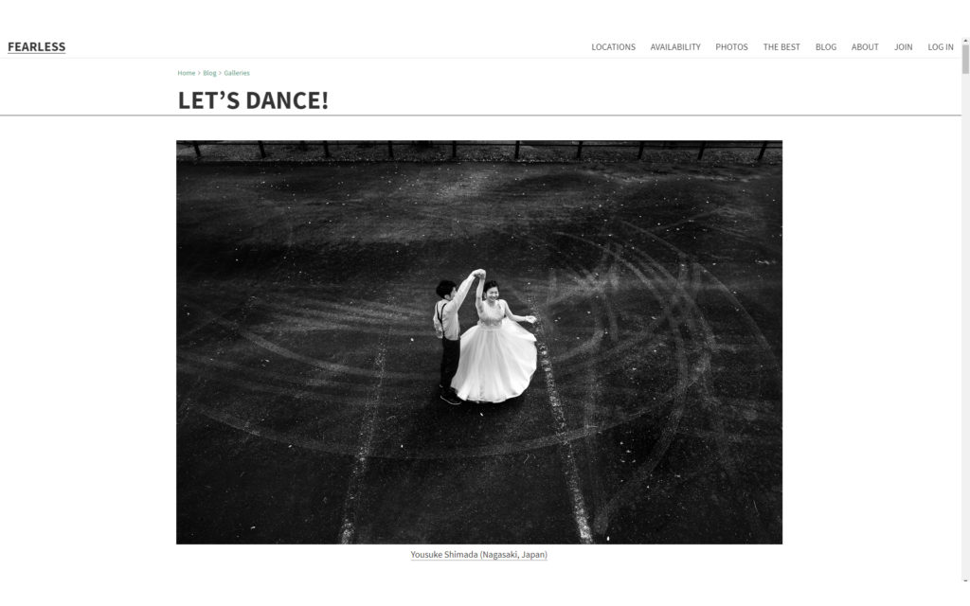Click the FEARLESS site logo
Viewport: 970px width, 606px height.
[37, 47]
